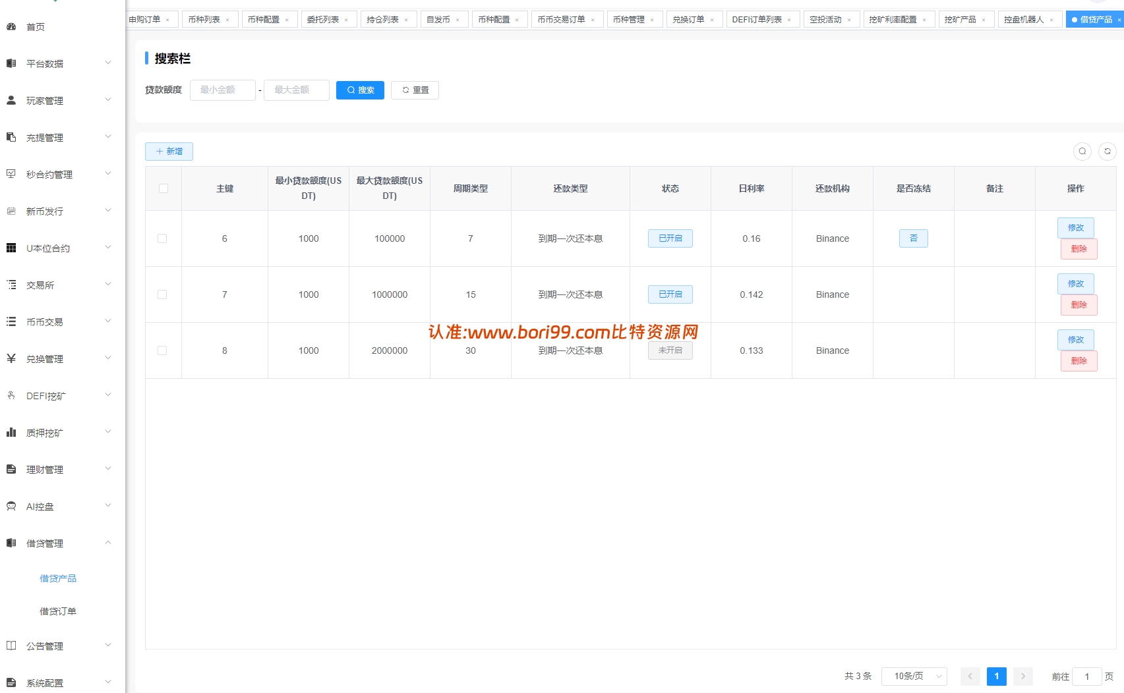The width and height of the screenshot is (1124, 693).
Task: Go to next page arrow in pagination
Action: point(1023,677)
